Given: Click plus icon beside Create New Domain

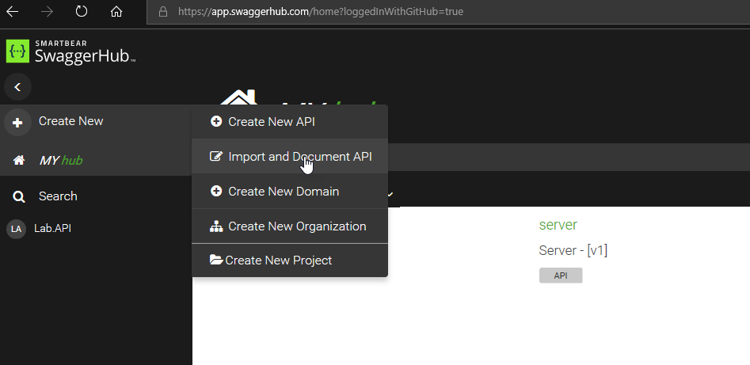Looking at the screenshot, I should click(x=216, y=192).
